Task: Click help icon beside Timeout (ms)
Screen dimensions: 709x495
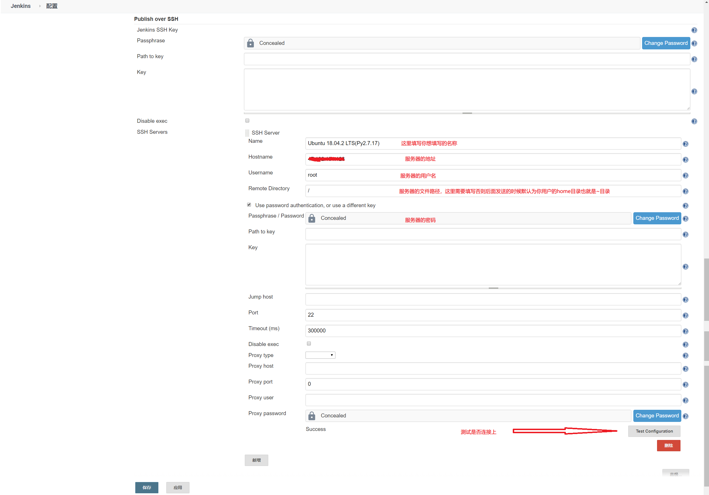Action: pyautogui.click(x=685, y=331)
